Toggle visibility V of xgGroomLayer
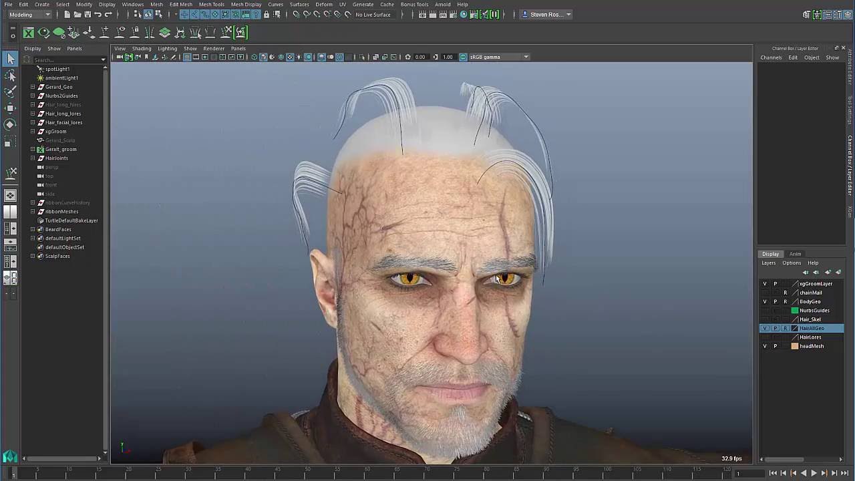This screenshot has height=481, width=855. [x=765, y=284]
